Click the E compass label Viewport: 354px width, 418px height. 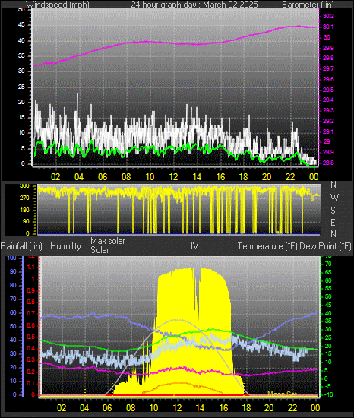tap(333, 223)
